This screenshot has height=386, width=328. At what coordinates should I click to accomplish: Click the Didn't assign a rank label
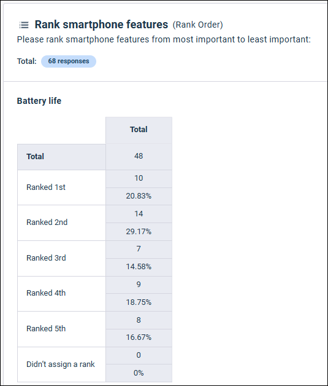(x=62, y=364)
